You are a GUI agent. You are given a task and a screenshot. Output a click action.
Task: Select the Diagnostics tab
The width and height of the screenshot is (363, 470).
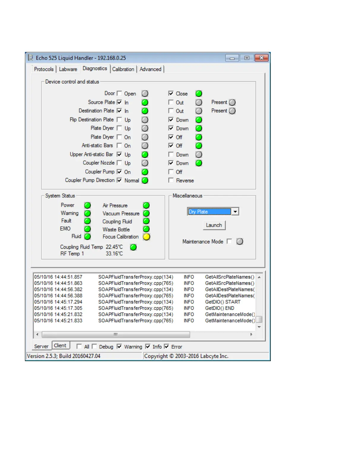pos(95,69)
